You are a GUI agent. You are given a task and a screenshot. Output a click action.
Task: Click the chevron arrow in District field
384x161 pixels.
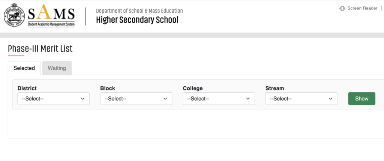point(83,99)
